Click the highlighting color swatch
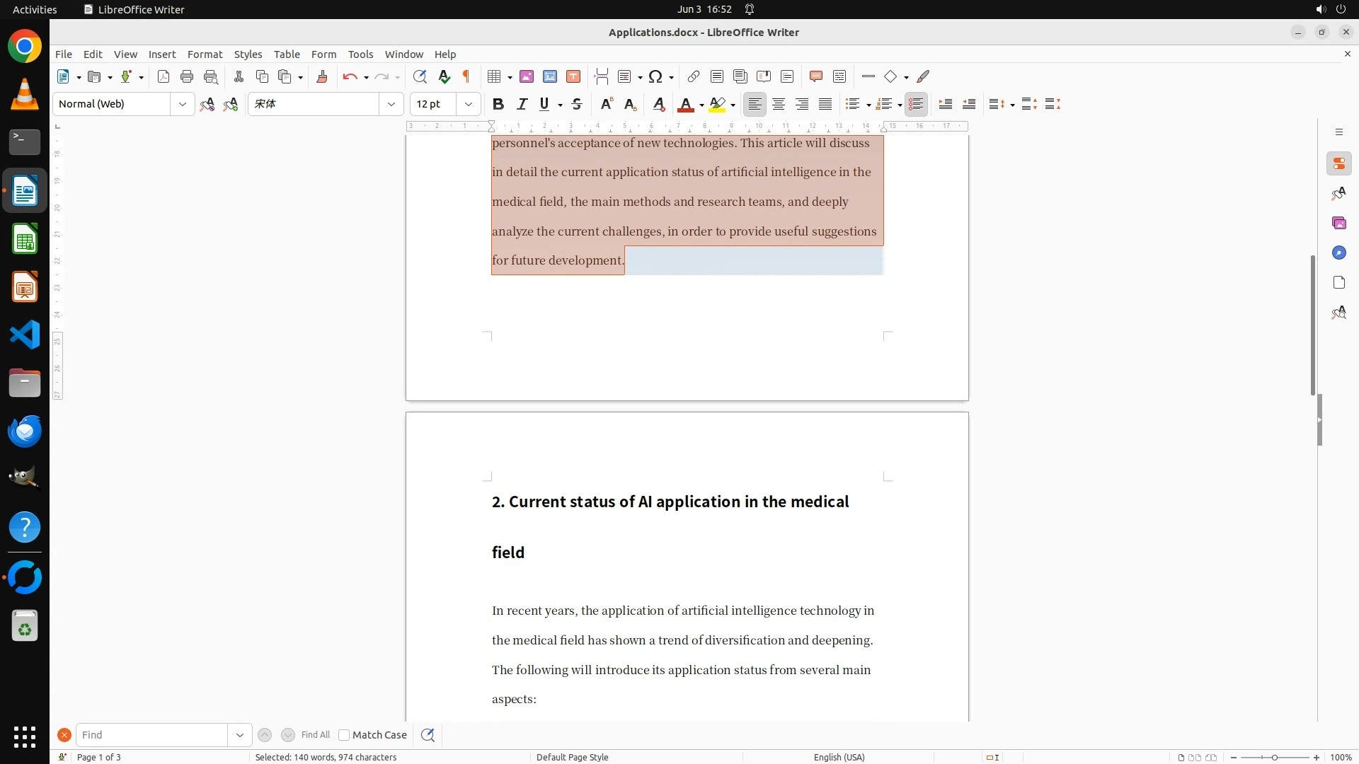1359x764 pixels. 717,104
